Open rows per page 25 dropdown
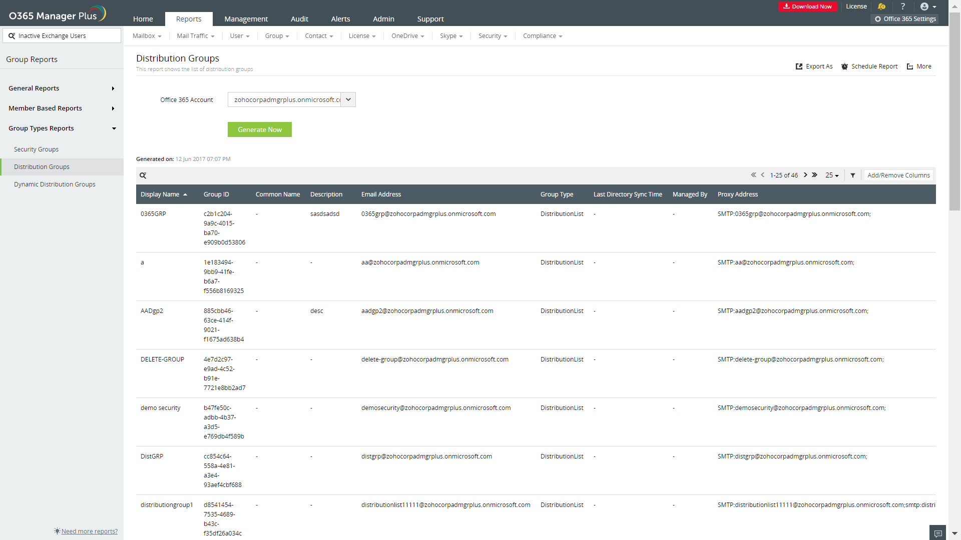The width and height of the screenshot is (961, 540). click(832, 175)
